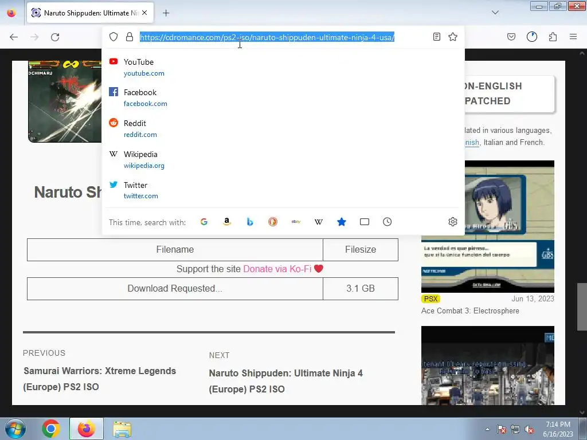This screenshot has height=440, width=587.
Task: Open the circular toolbar icon beside Pocket
Action: 532,37
